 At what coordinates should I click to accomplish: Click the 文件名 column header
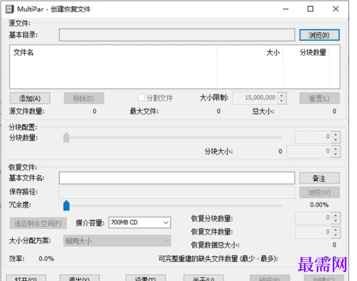tap(23, 53)
